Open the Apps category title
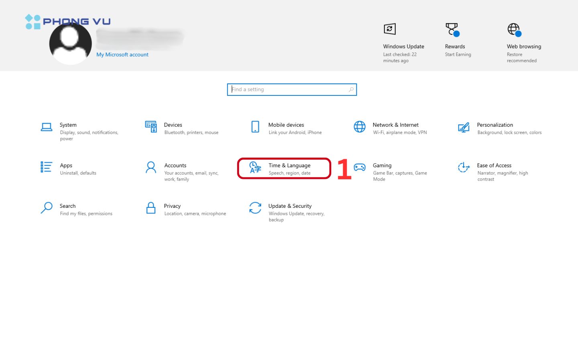 pyautogui.click(x=66, y=165)
